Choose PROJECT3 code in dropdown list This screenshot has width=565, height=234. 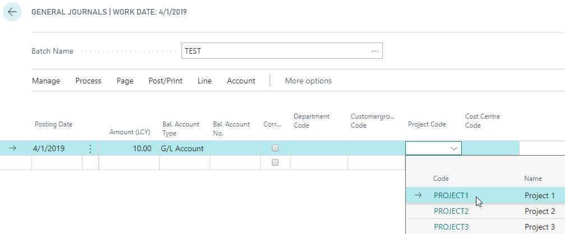tap(451, 227)
